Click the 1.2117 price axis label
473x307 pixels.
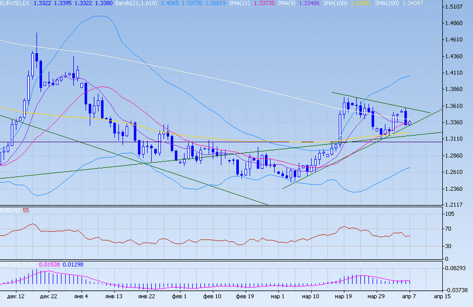point(459,205)
